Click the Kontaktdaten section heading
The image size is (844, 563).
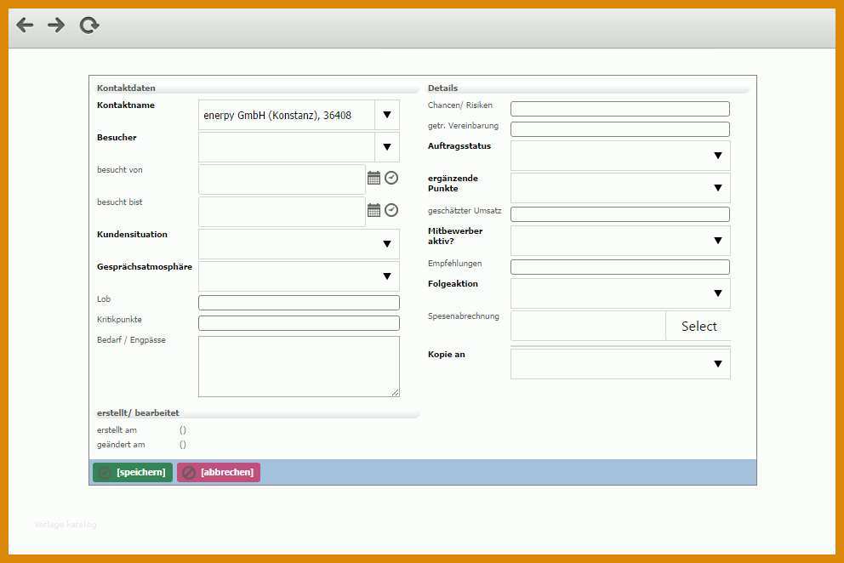click(126, 88)
